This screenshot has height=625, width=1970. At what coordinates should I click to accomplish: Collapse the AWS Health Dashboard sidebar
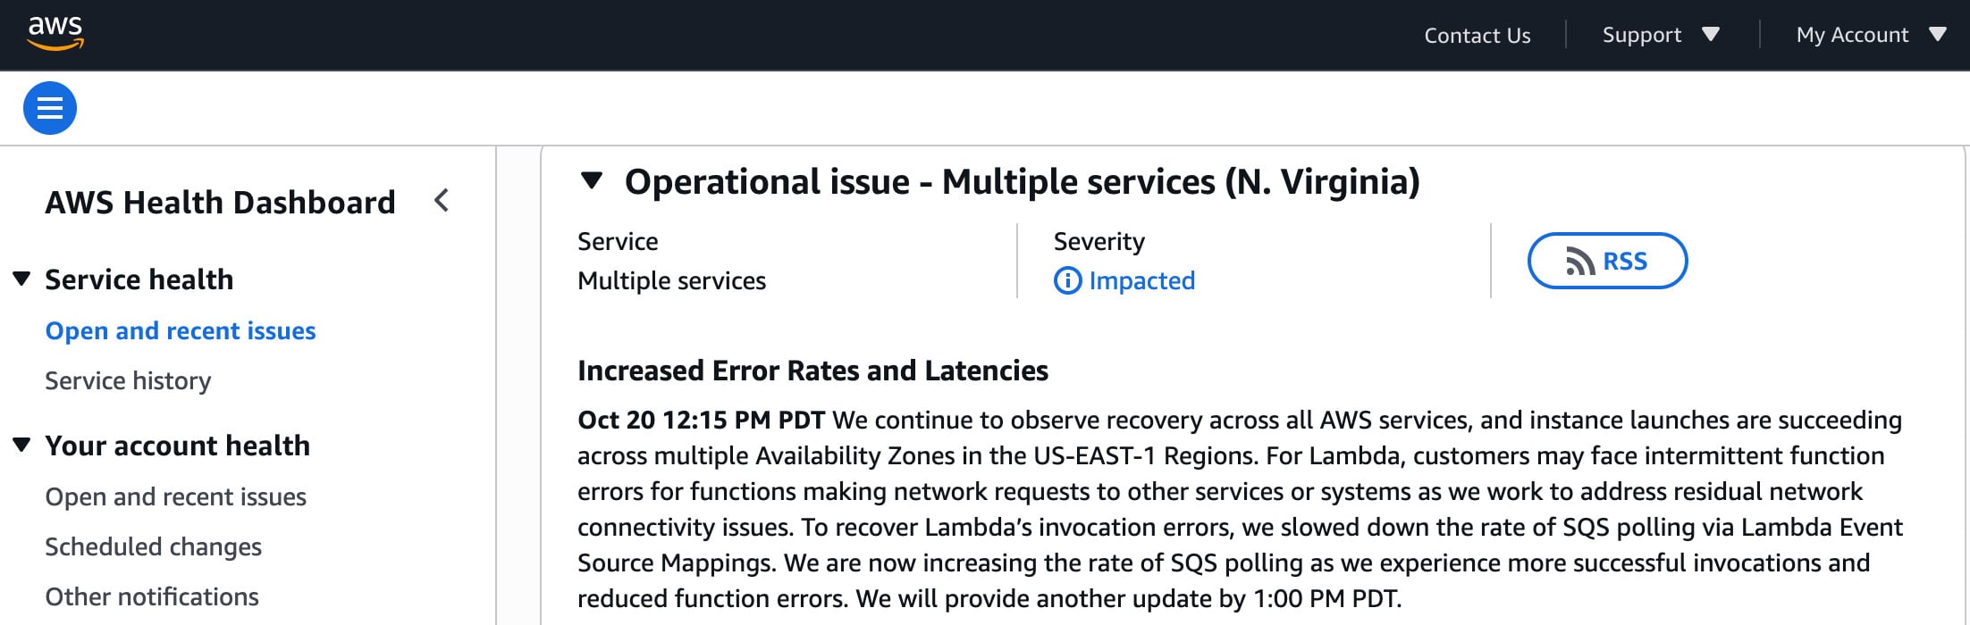point(441,201)
